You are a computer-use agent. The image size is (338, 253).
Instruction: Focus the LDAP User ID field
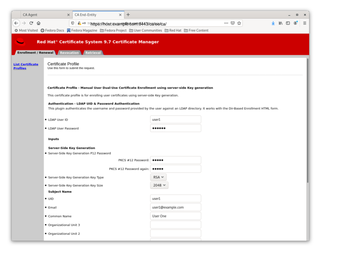click(176, 119)
